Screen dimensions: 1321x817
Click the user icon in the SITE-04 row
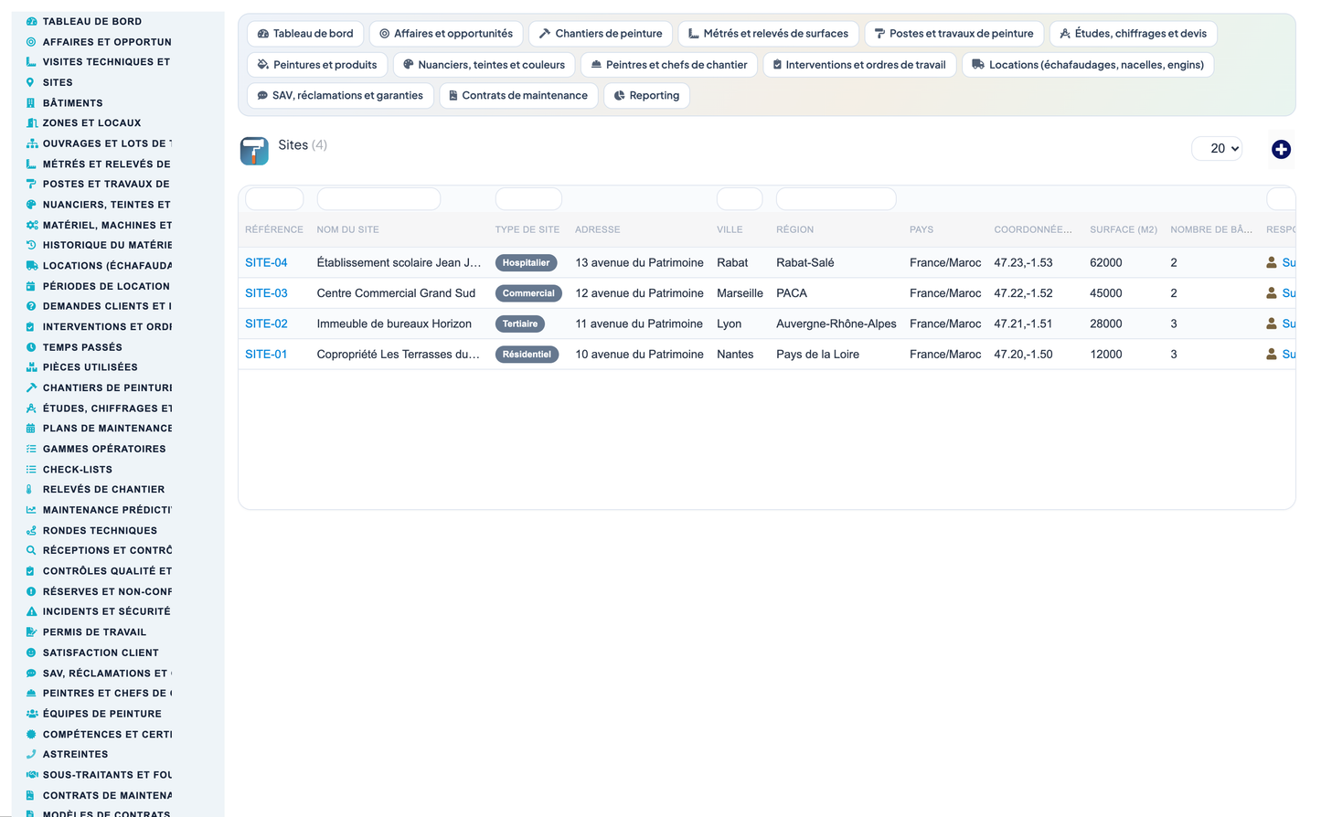1271,262
